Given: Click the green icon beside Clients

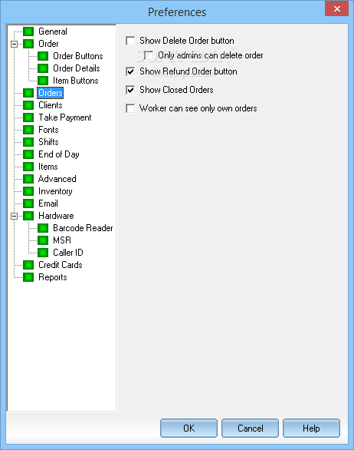Looking at the screenshot, I should (28, 105).
